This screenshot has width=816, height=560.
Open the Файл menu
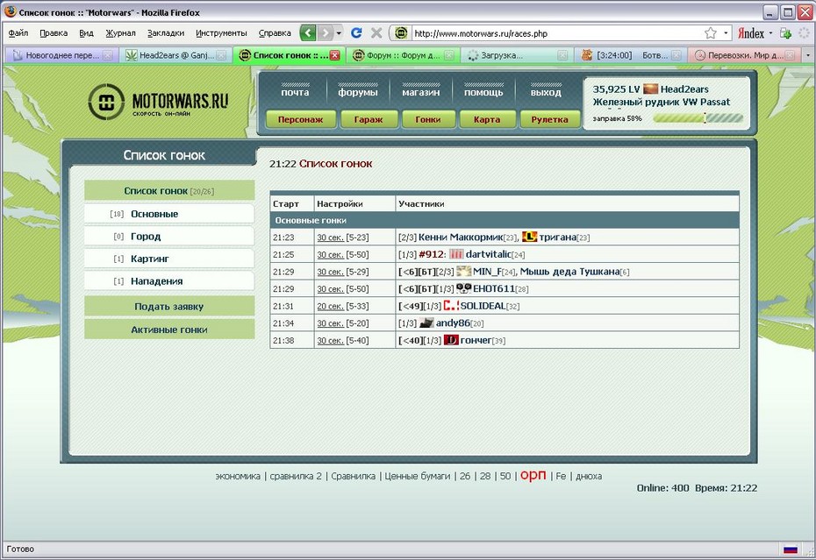click(18, 33)
